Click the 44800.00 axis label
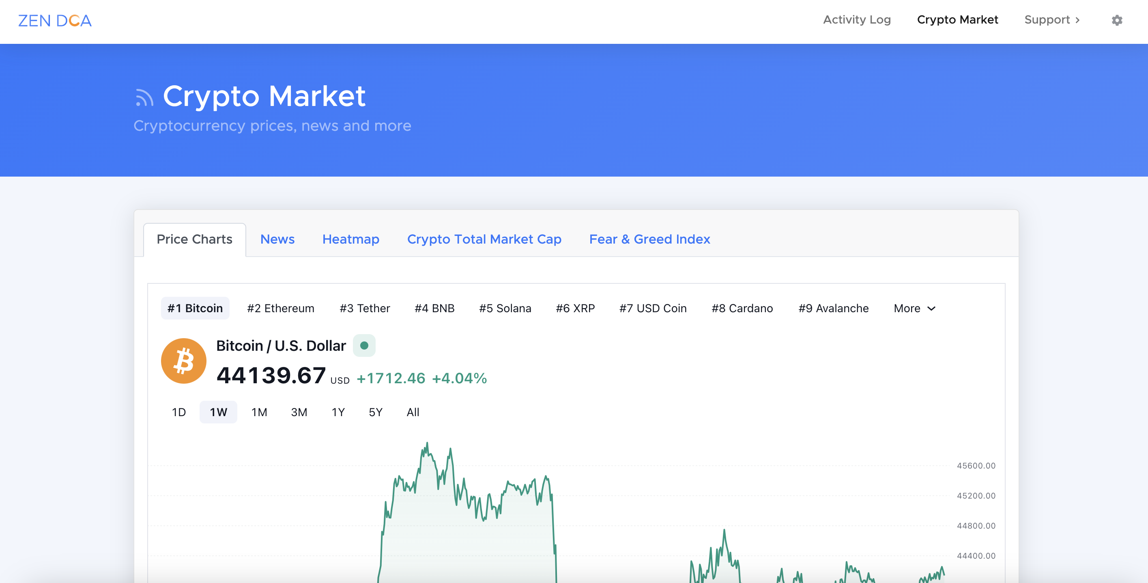1148x583 pixels. tap(976, 525)
